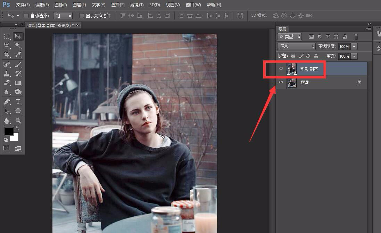Screen dimensions: 381x233
Task: Enable the 自动选择 checkbox
Action: click(26, 16)
